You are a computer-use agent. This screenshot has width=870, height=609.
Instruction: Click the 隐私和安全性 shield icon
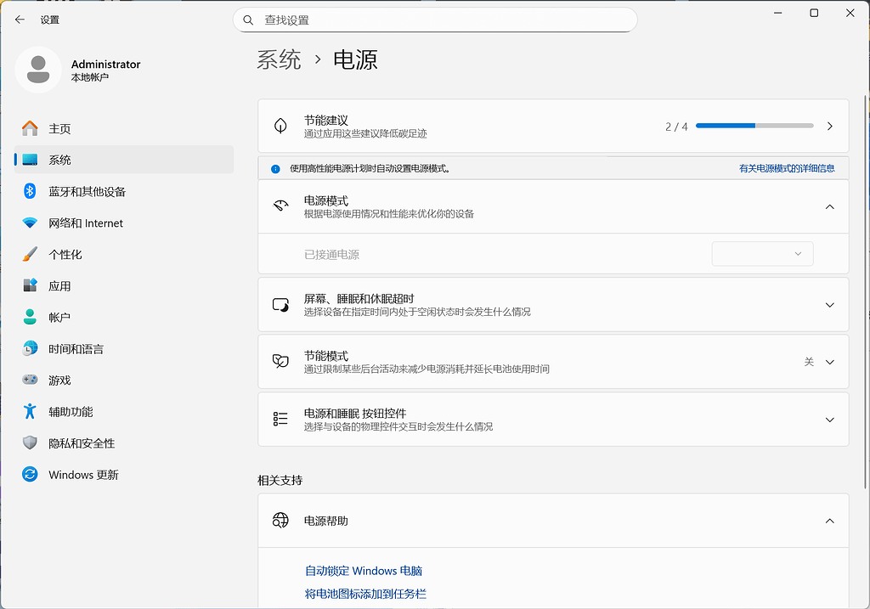point(30,443)
